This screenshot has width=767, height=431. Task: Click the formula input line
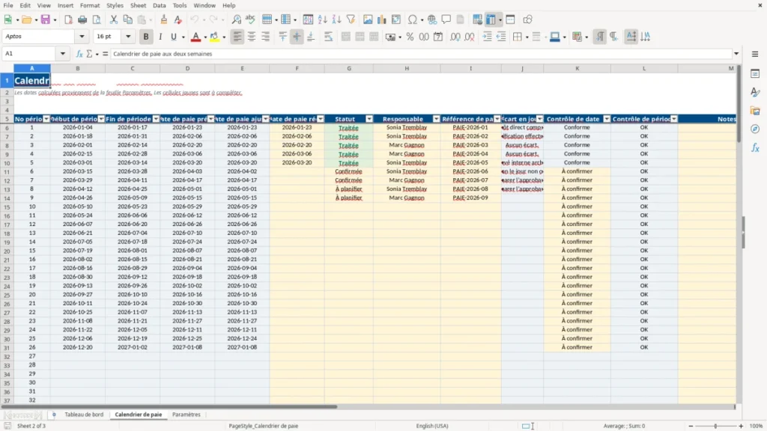(x=421, y=54)
